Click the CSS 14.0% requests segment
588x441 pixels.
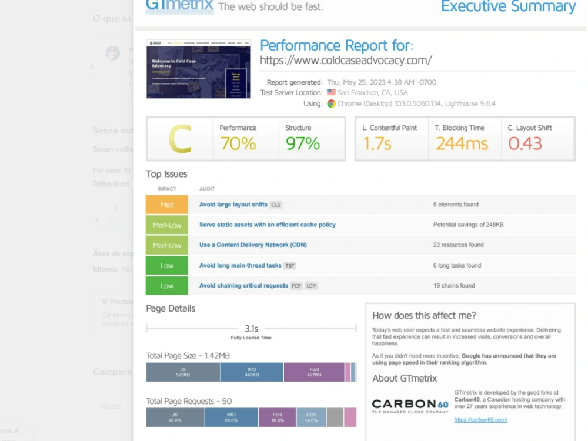[311, 417]
